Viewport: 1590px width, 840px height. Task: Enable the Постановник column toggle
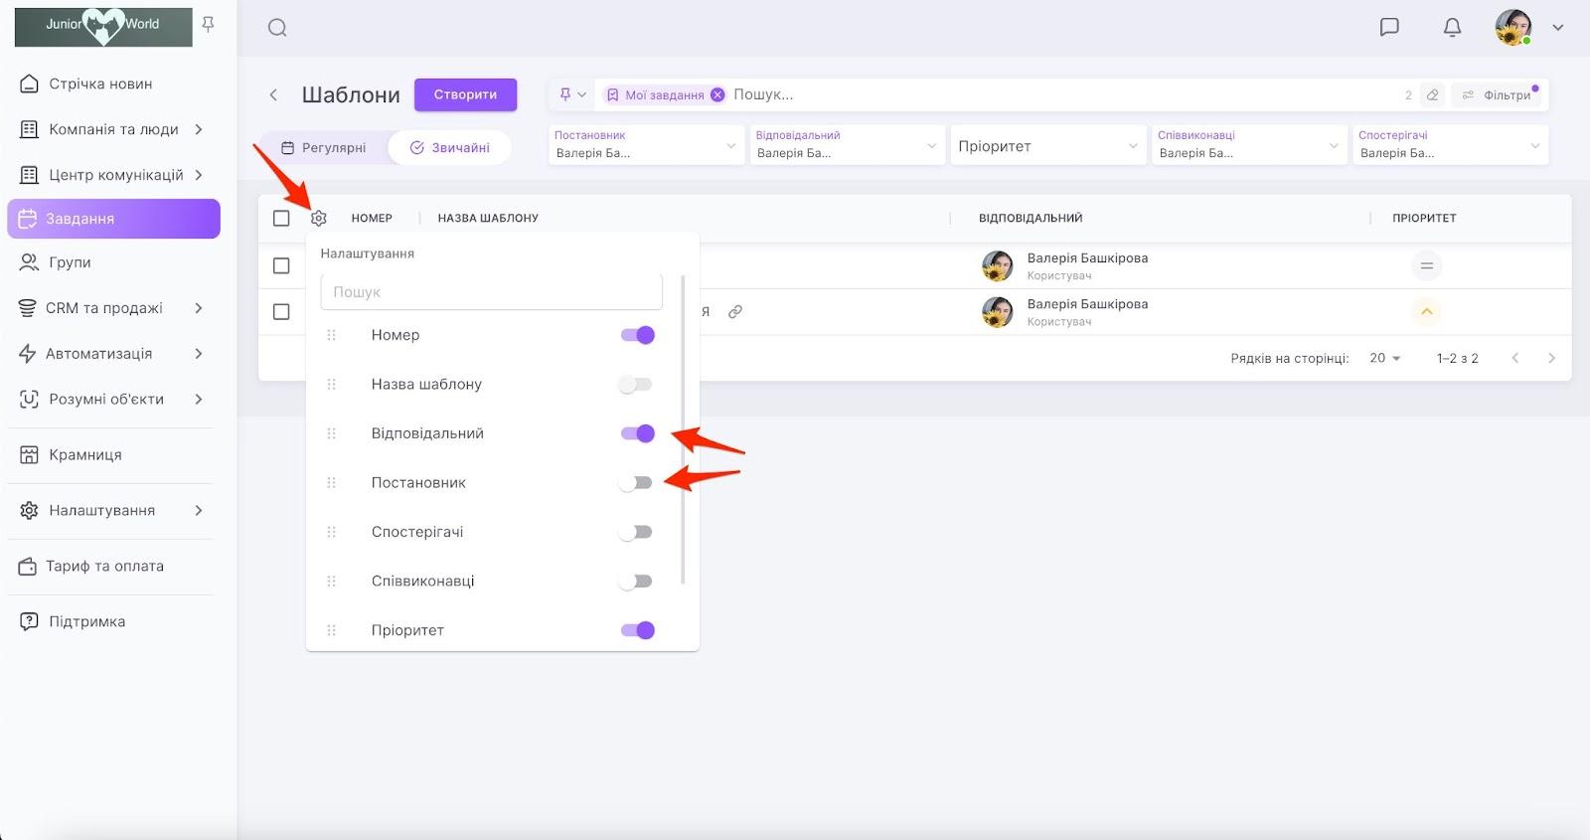pyautogui.click(x=635, y=482)
